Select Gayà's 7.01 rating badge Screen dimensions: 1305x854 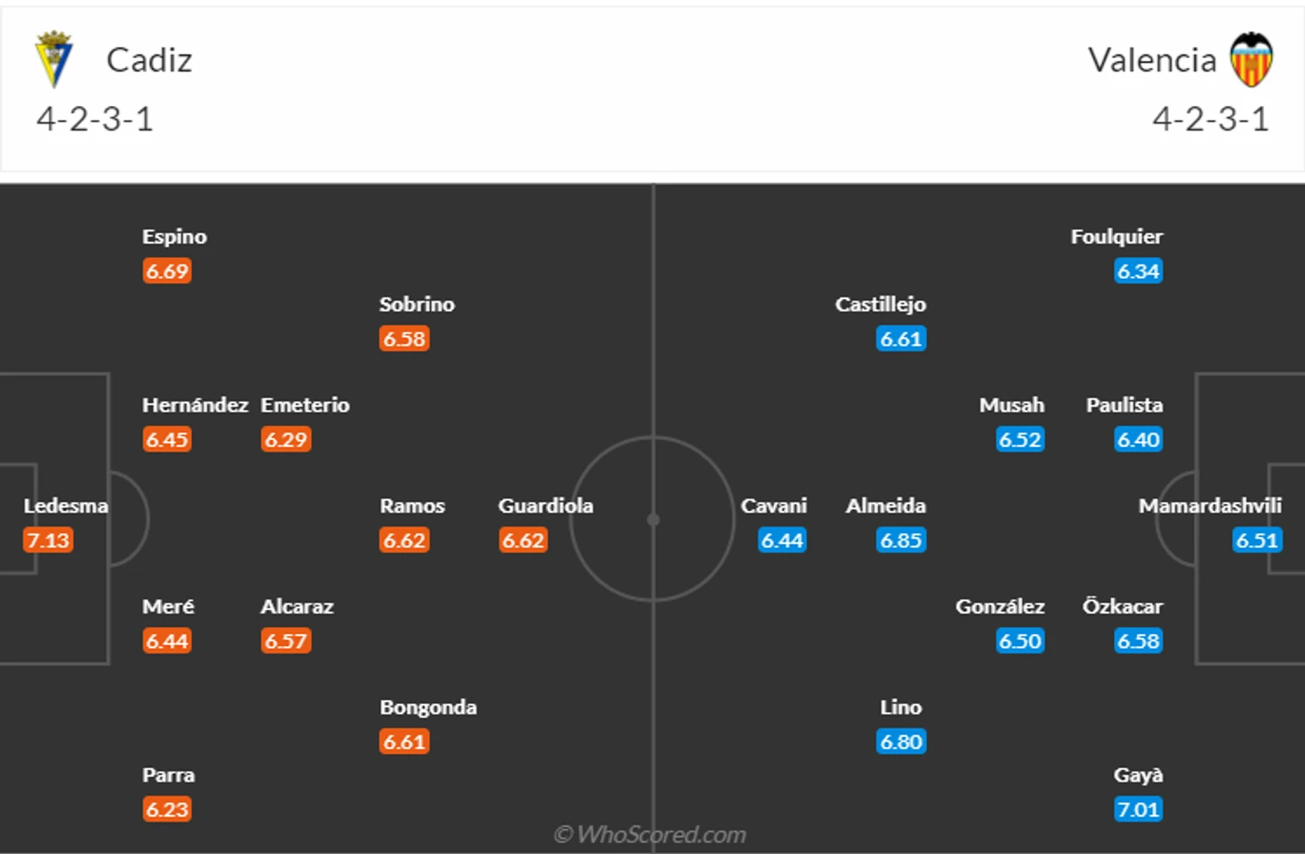[1138, 809]
